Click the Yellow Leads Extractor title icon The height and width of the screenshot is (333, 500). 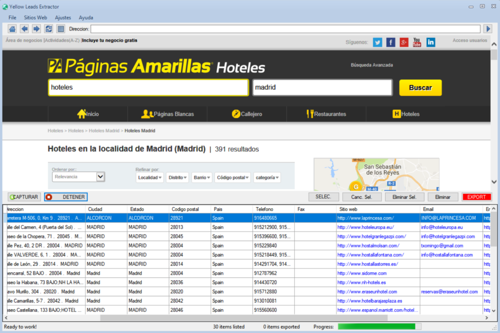5,7
